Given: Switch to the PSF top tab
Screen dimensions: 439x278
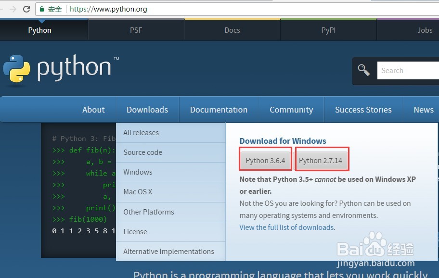Looking at the screenshot, I should point(136,30).
